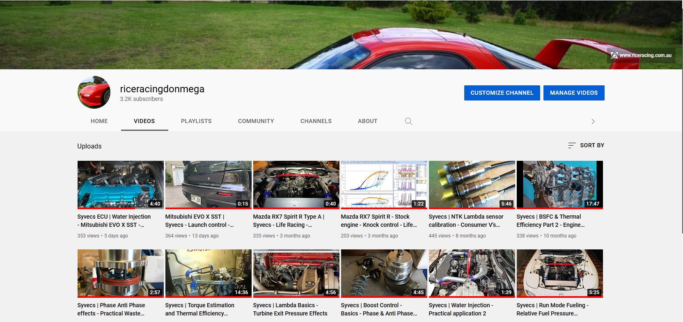This screenshot has width=683, height=322.
Task: Open the Sort By dropdown
Action: point(586,145)
